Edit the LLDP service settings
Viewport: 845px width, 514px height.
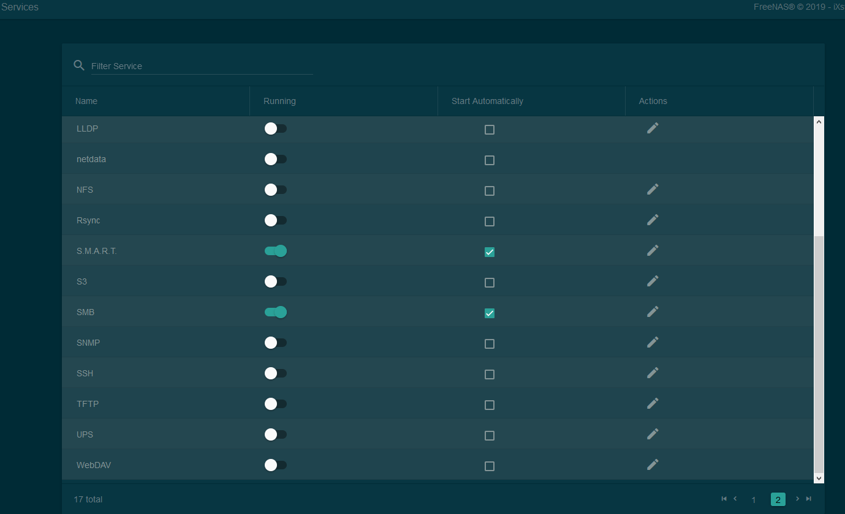pos(653,128)
